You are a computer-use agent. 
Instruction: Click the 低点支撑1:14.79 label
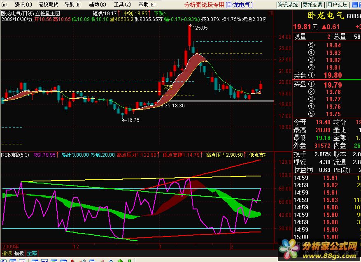[x=183, y=155]
